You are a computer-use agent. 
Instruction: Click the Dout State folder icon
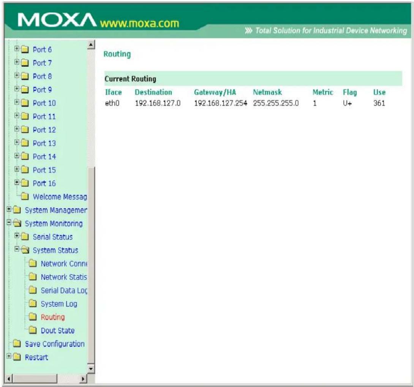[33, 330]
